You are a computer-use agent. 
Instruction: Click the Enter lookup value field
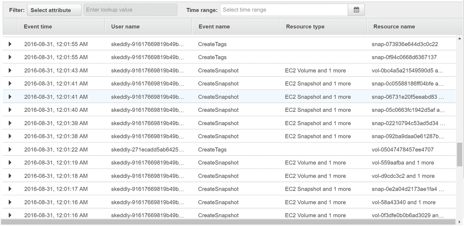pos(130,10)
